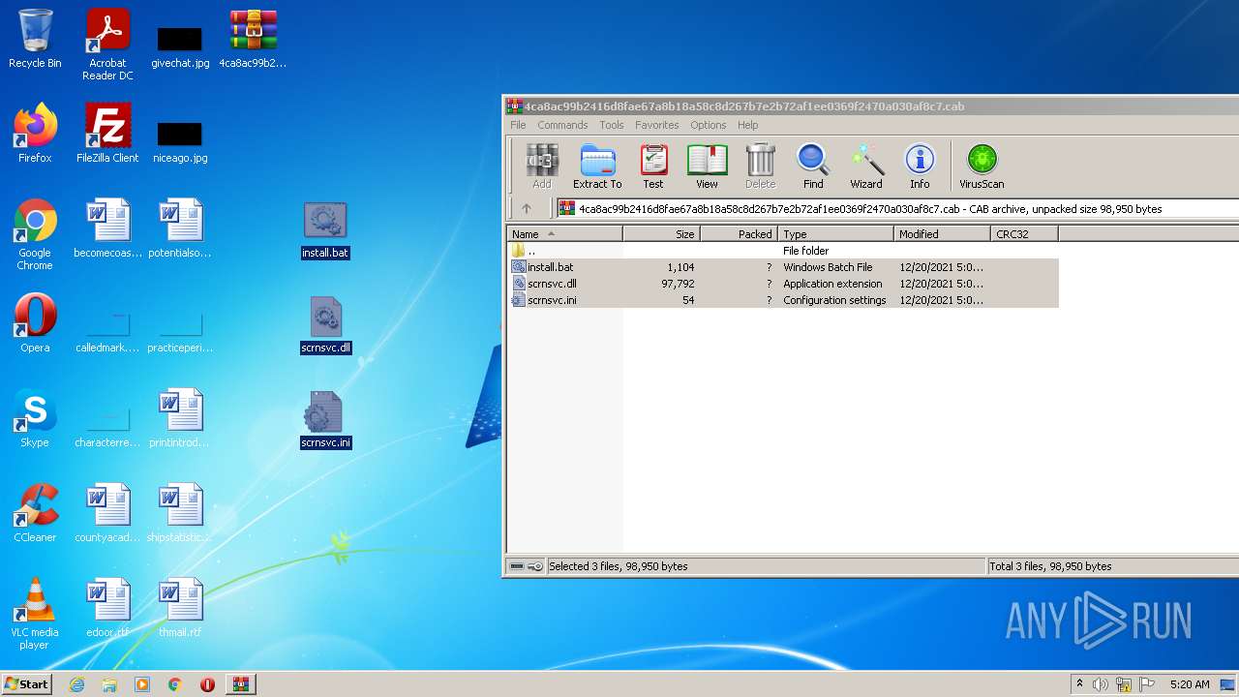Viewport: 1239px width, 697px height.
Task: Click the taskbar clock showing 5:20 AM
Action: click(x=1190, y=684)
